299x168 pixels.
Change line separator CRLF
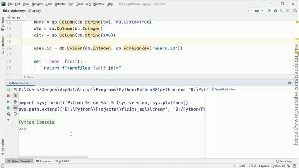(x=242, y=166)
